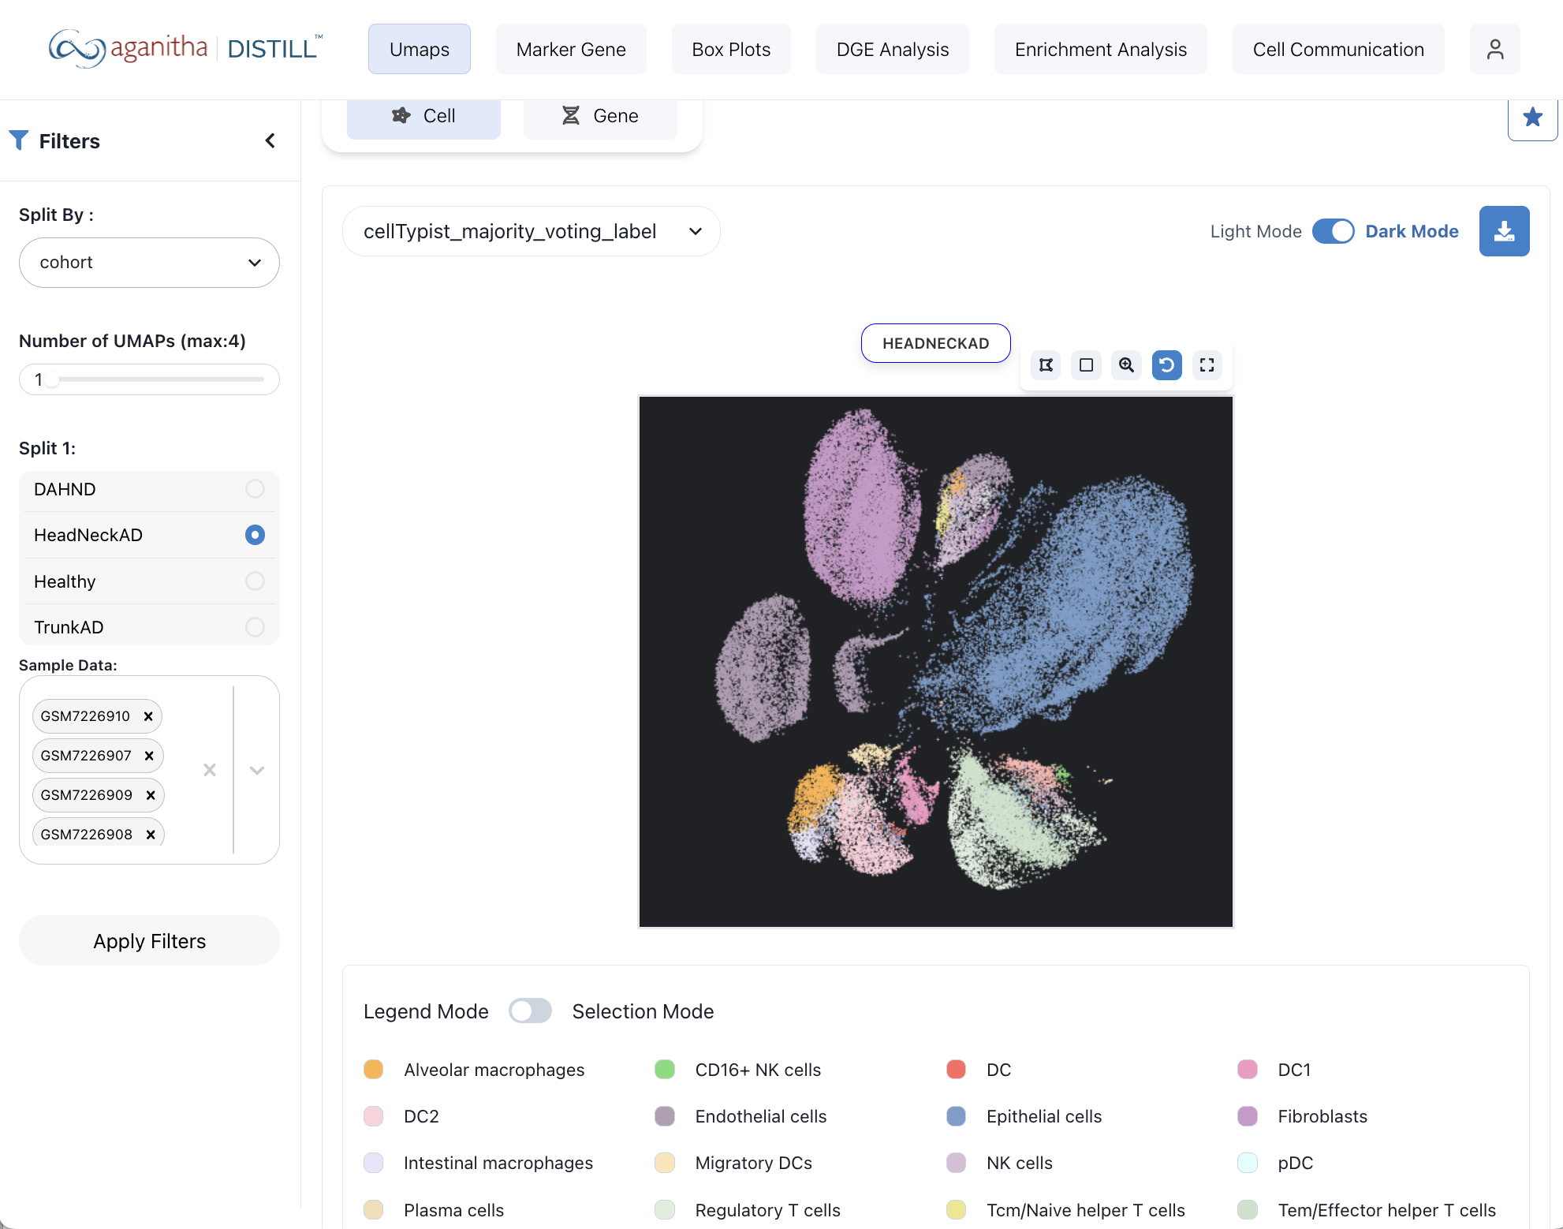Open the user profile icon
1563x1229 pixels.
pyautogui.click(x=1494, y=49)
